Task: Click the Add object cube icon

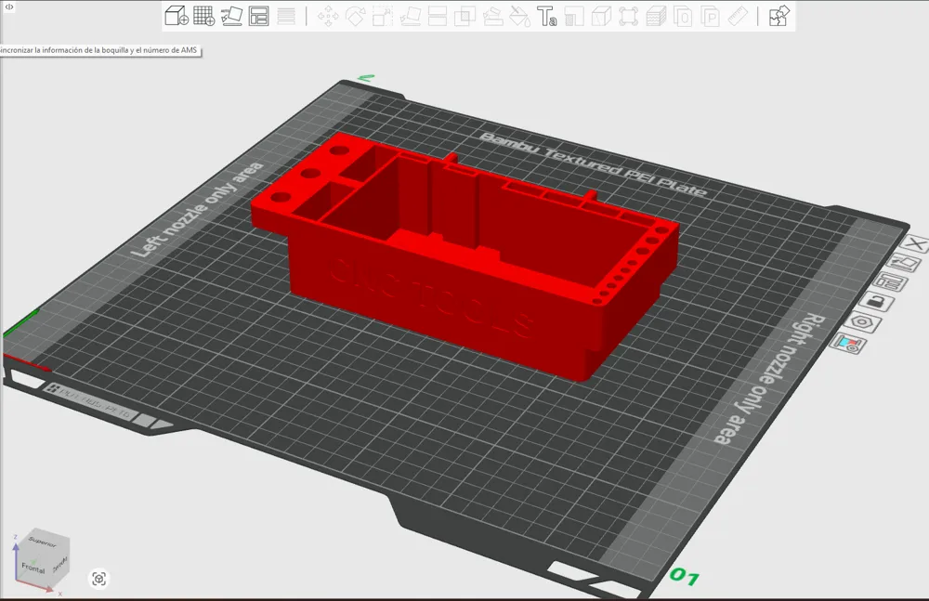Action: 176,16
